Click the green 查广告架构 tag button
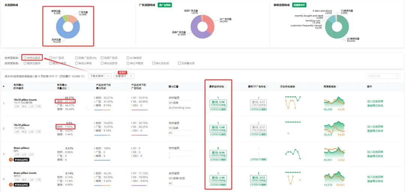The width and height of the screenshot is (405, 192). pos(165,5)
